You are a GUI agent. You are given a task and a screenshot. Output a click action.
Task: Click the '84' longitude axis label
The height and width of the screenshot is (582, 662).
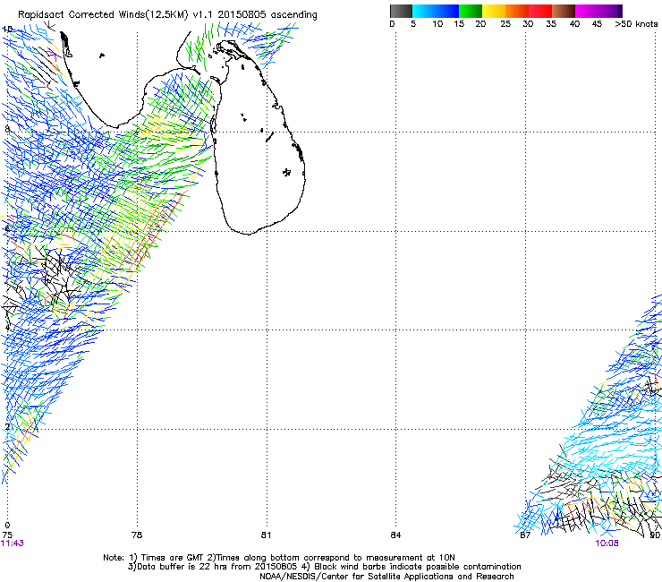pos(395,535)
